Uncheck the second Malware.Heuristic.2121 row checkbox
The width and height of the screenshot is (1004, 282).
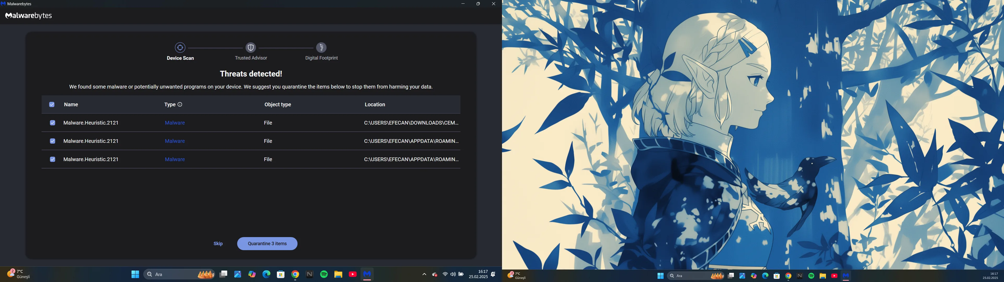click(53, 141)
